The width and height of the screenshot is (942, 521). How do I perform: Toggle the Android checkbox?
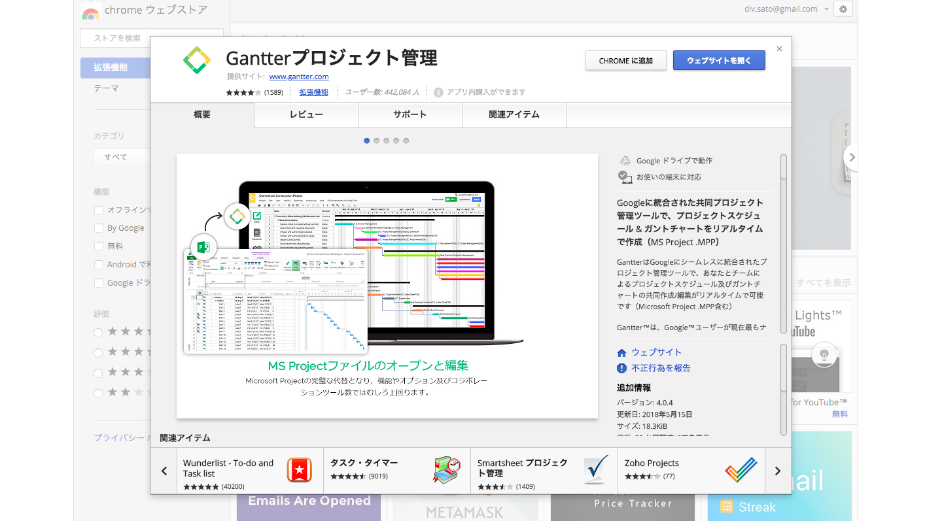[98, 265]
